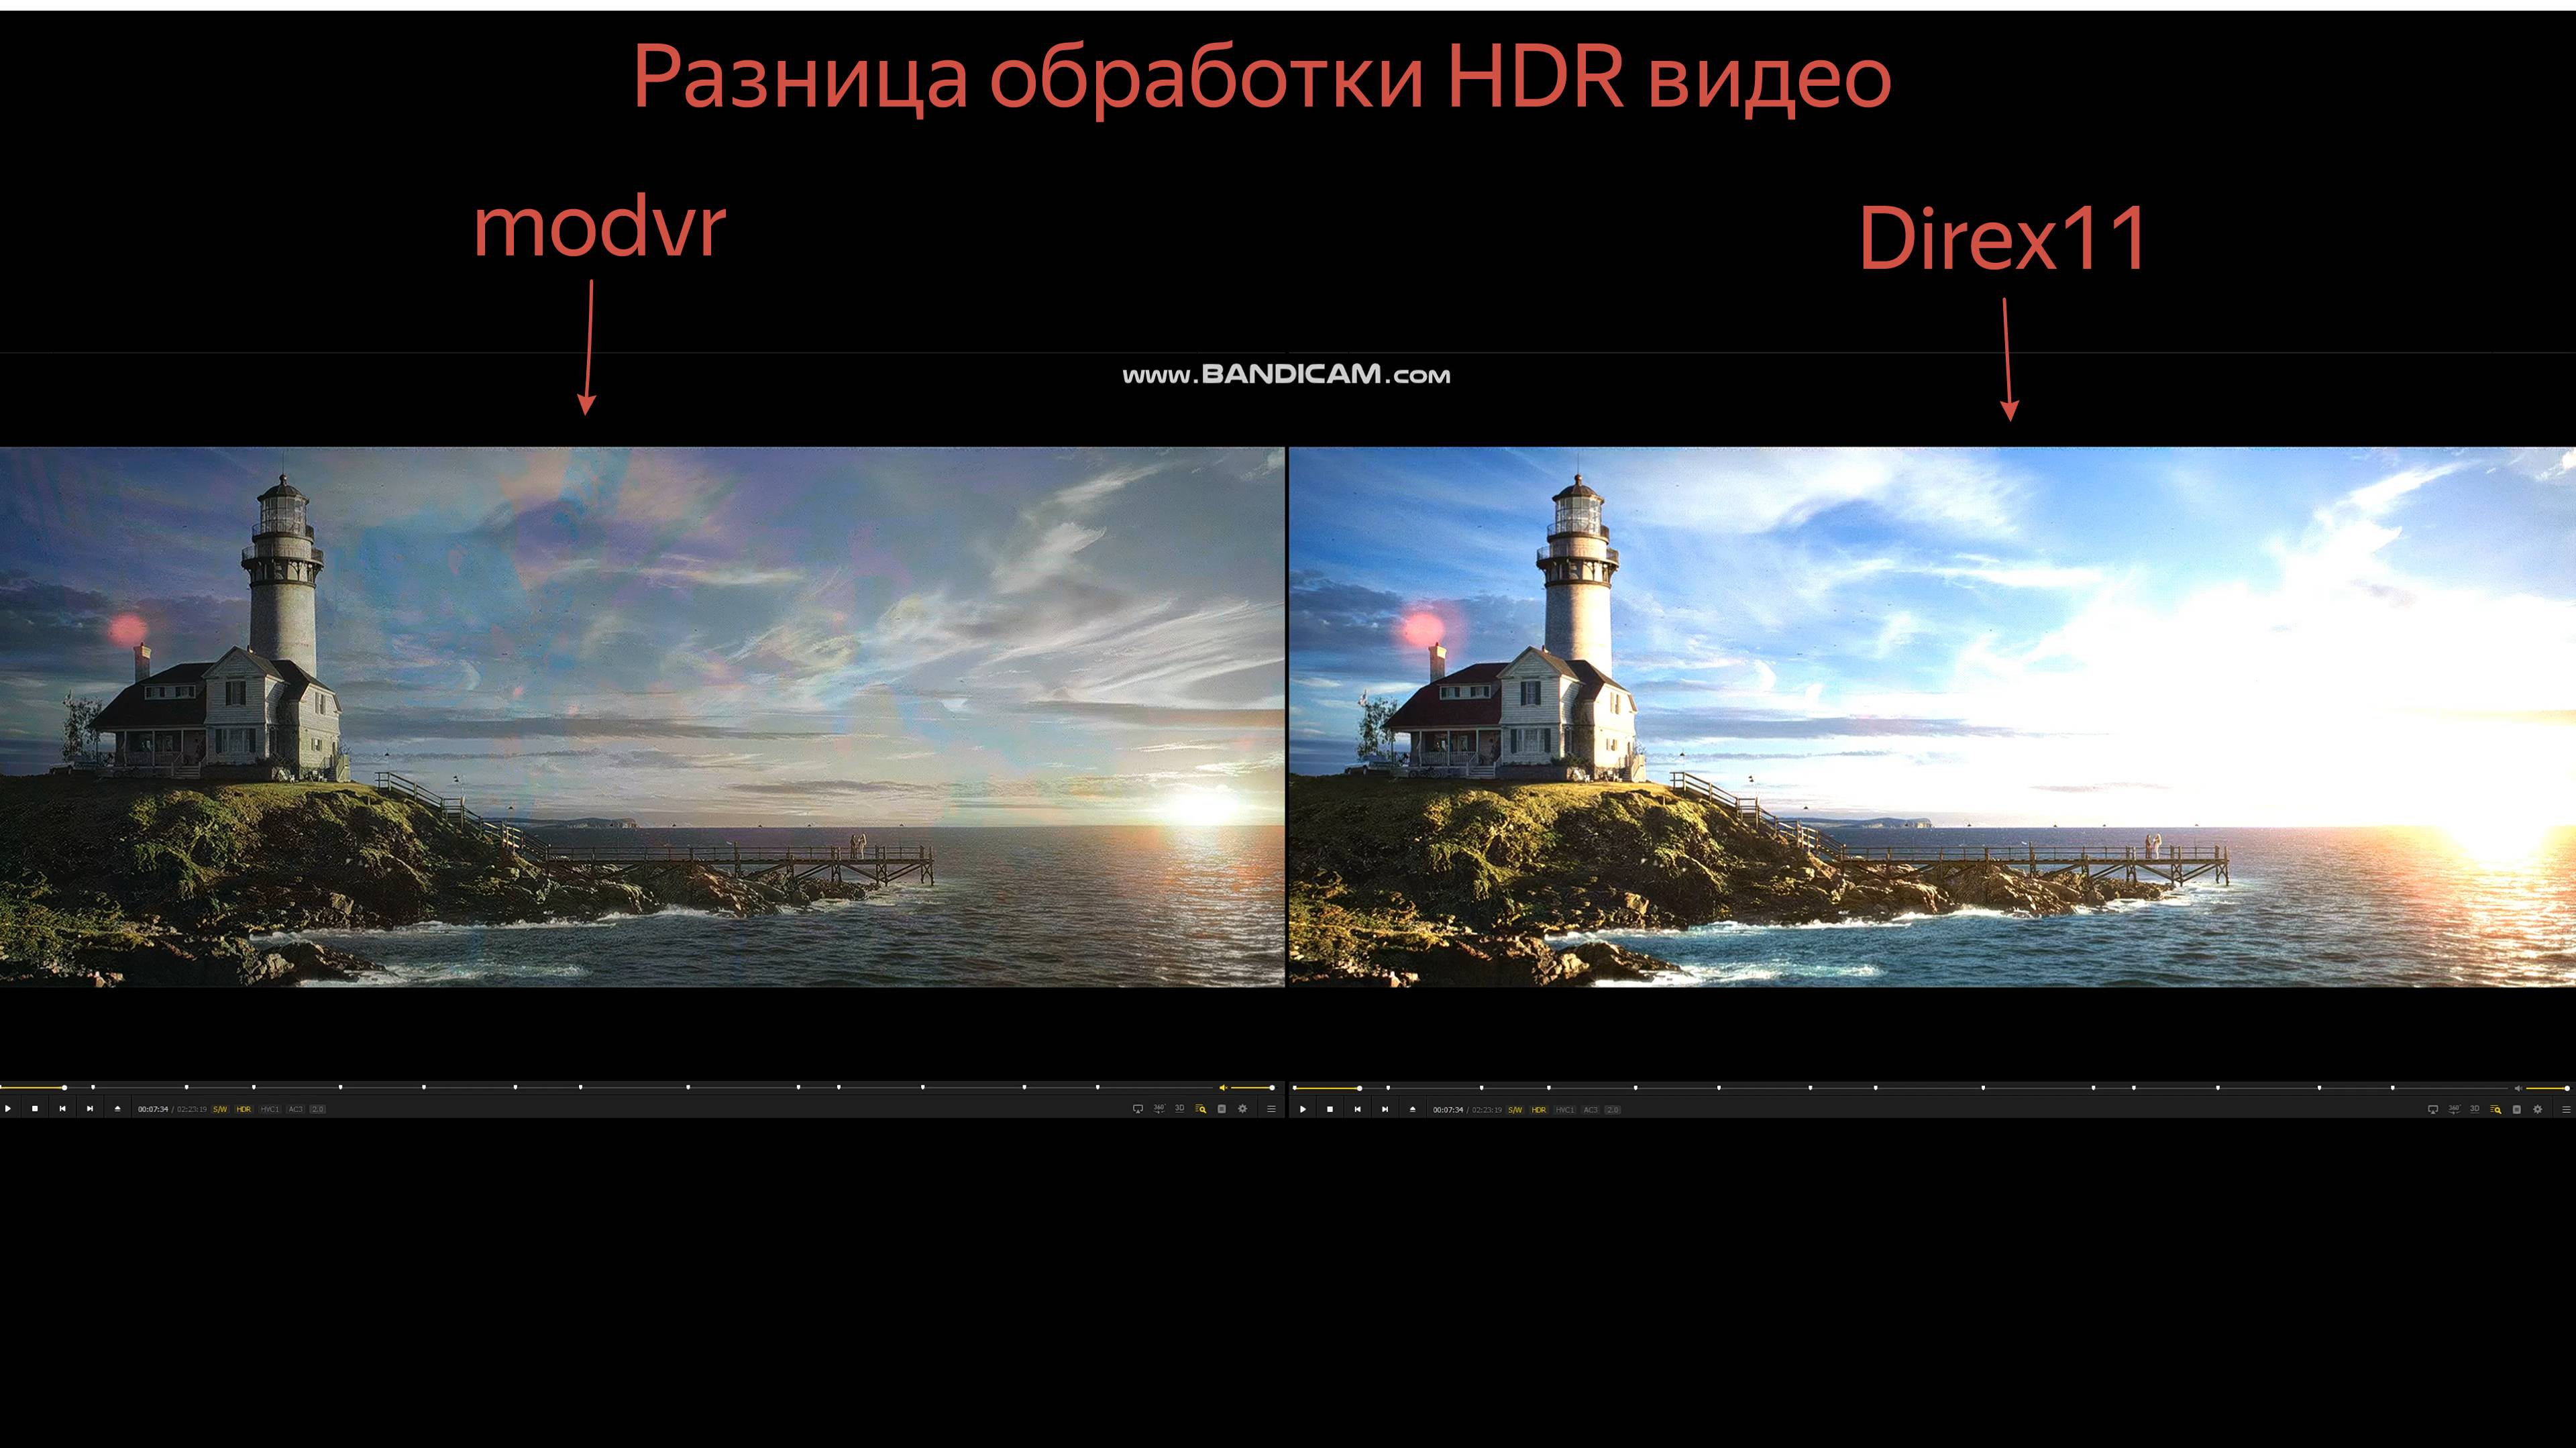Skip to next file in modvr player
This screenshot has width=2576, height=1448.
[x=90, y=1109]
